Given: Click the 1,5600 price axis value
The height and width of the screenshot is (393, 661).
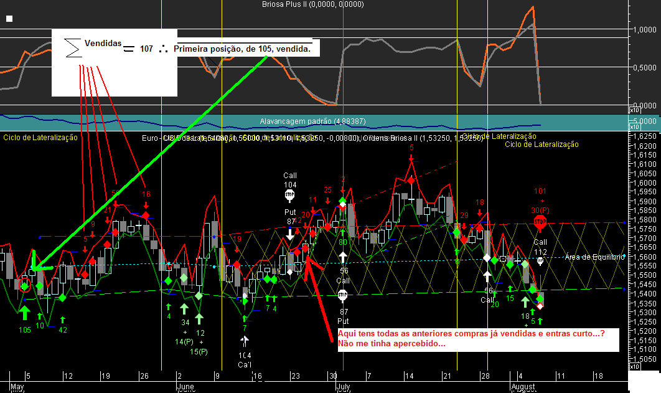Looking at the screenshot, I should pyautogui.click(x=645, y=257).
